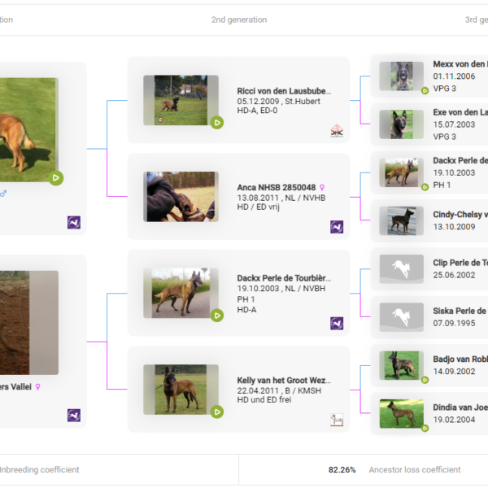Open Cindy-Chelsy profile name
488x488 pixels.
[460, 215]
